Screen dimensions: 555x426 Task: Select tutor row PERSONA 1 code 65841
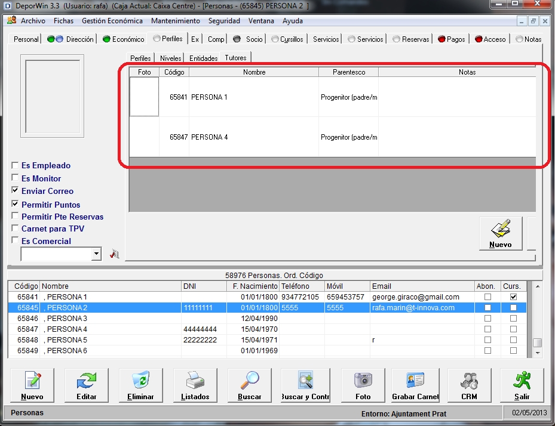[x=332, y=97]
